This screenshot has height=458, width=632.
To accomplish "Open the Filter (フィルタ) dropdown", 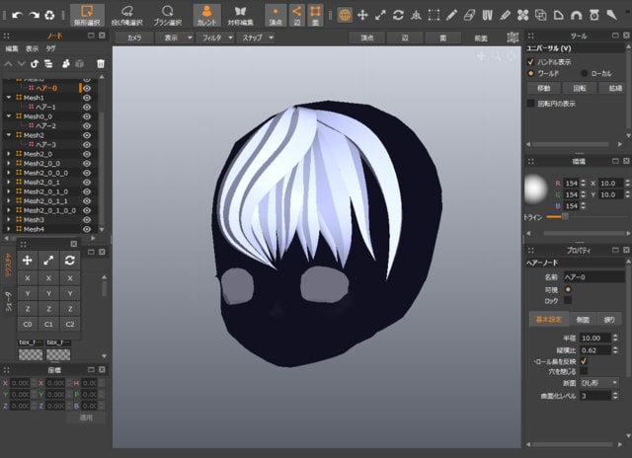I will (216, 38).
